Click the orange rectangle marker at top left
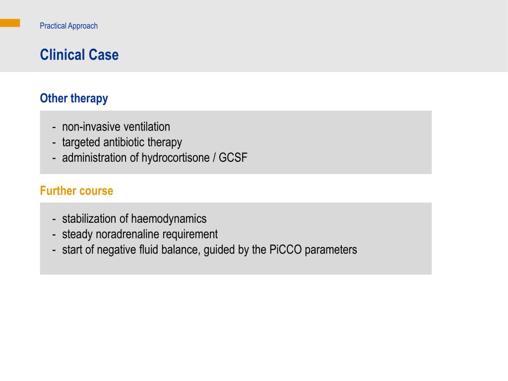 (10, 23)
